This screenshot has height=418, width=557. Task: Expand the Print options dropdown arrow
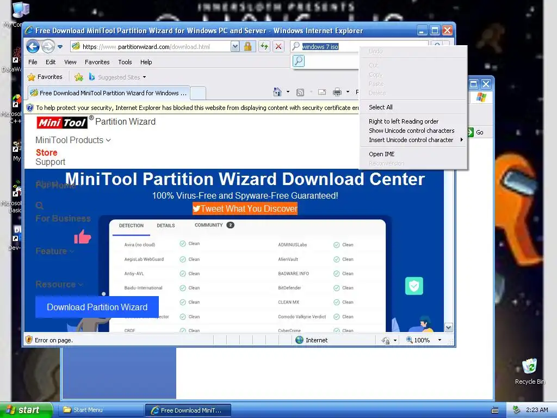coord(348,92)
